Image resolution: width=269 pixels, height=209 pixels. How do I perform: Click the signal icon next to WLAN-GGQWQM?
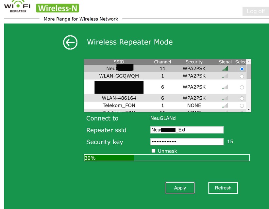224,76
